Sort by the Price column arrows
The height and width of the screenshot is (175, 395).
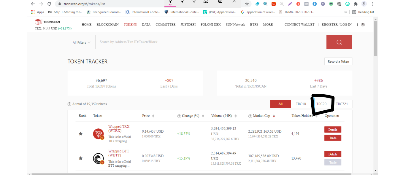[x=153, y=116]
